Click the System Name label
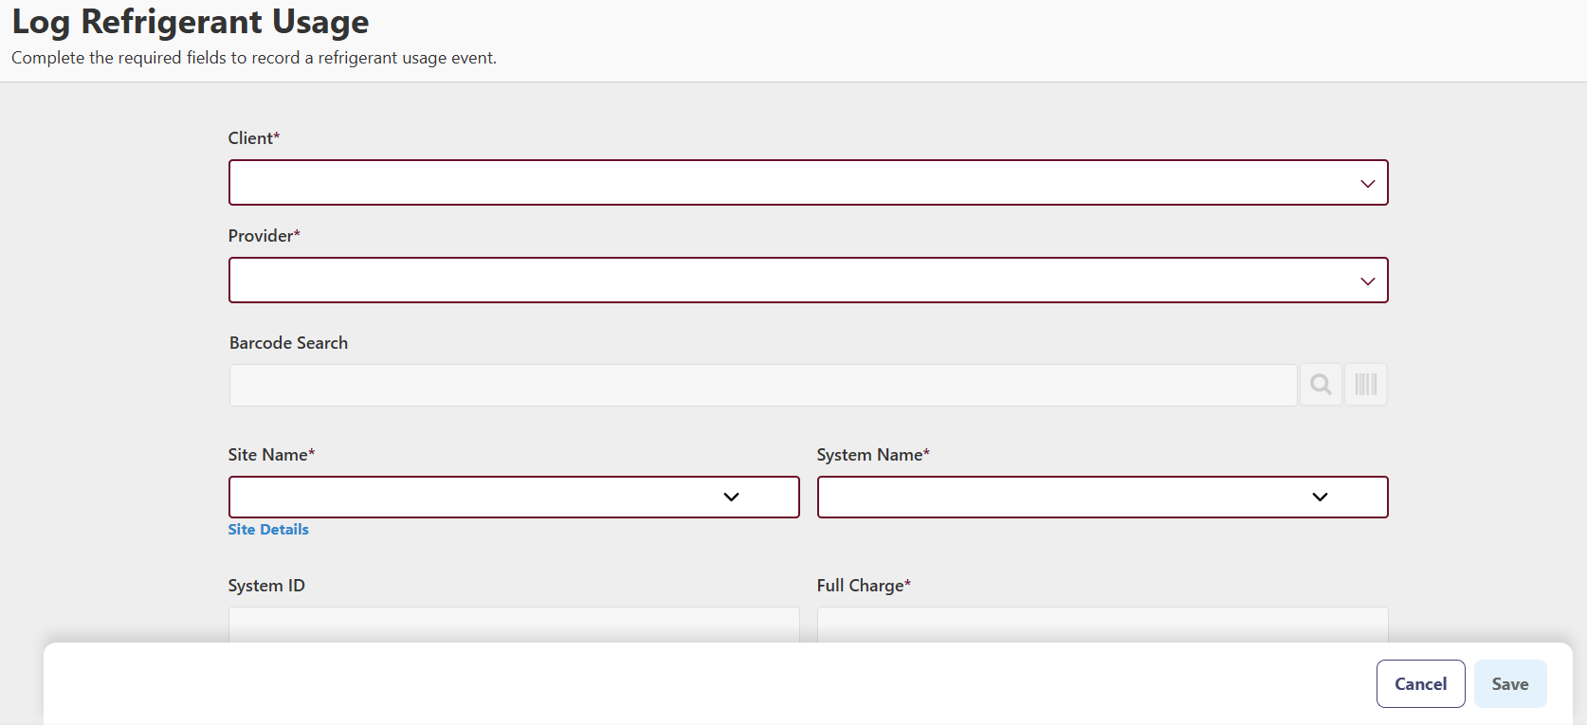 (x=872, y=455)
